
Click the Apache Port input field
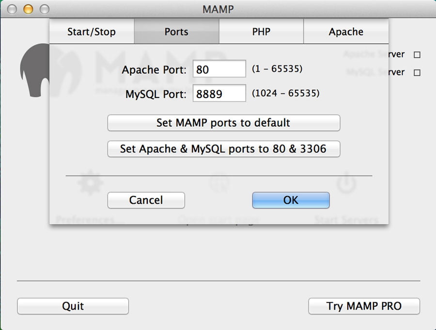pyautogui.click(x=219, y=69)
